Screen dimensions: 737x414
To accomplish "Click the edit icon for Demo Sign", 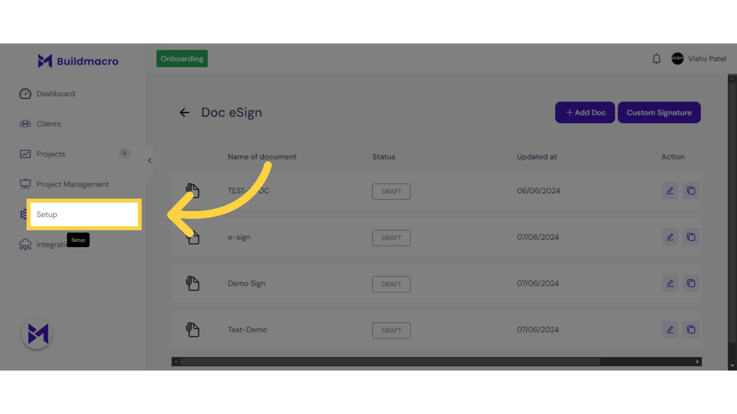I will (x=670, y=283).
